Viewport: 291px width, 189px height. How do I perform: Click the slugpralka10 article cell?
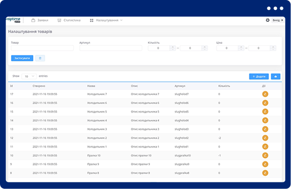[x=183, y=156]
